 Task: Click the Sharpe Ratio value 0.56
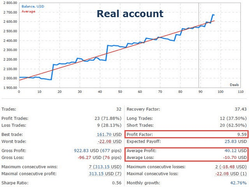tap(117, 183)
